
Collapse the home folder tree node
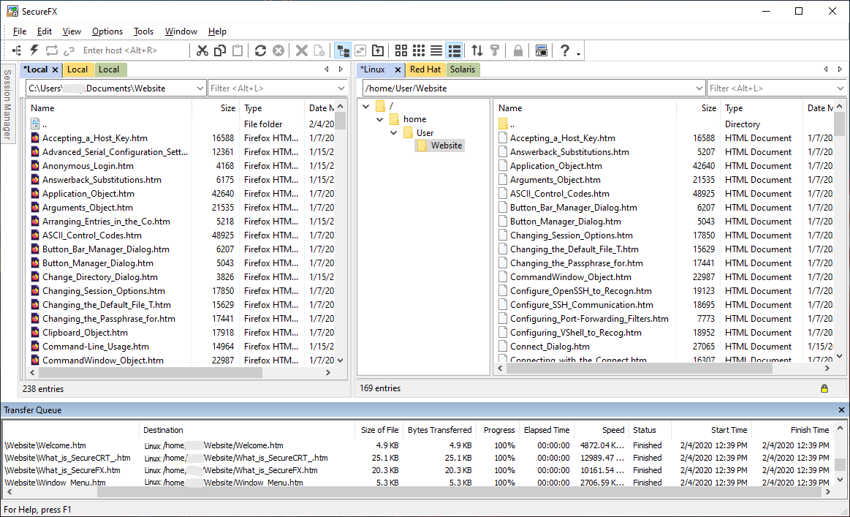click(379, 119)
